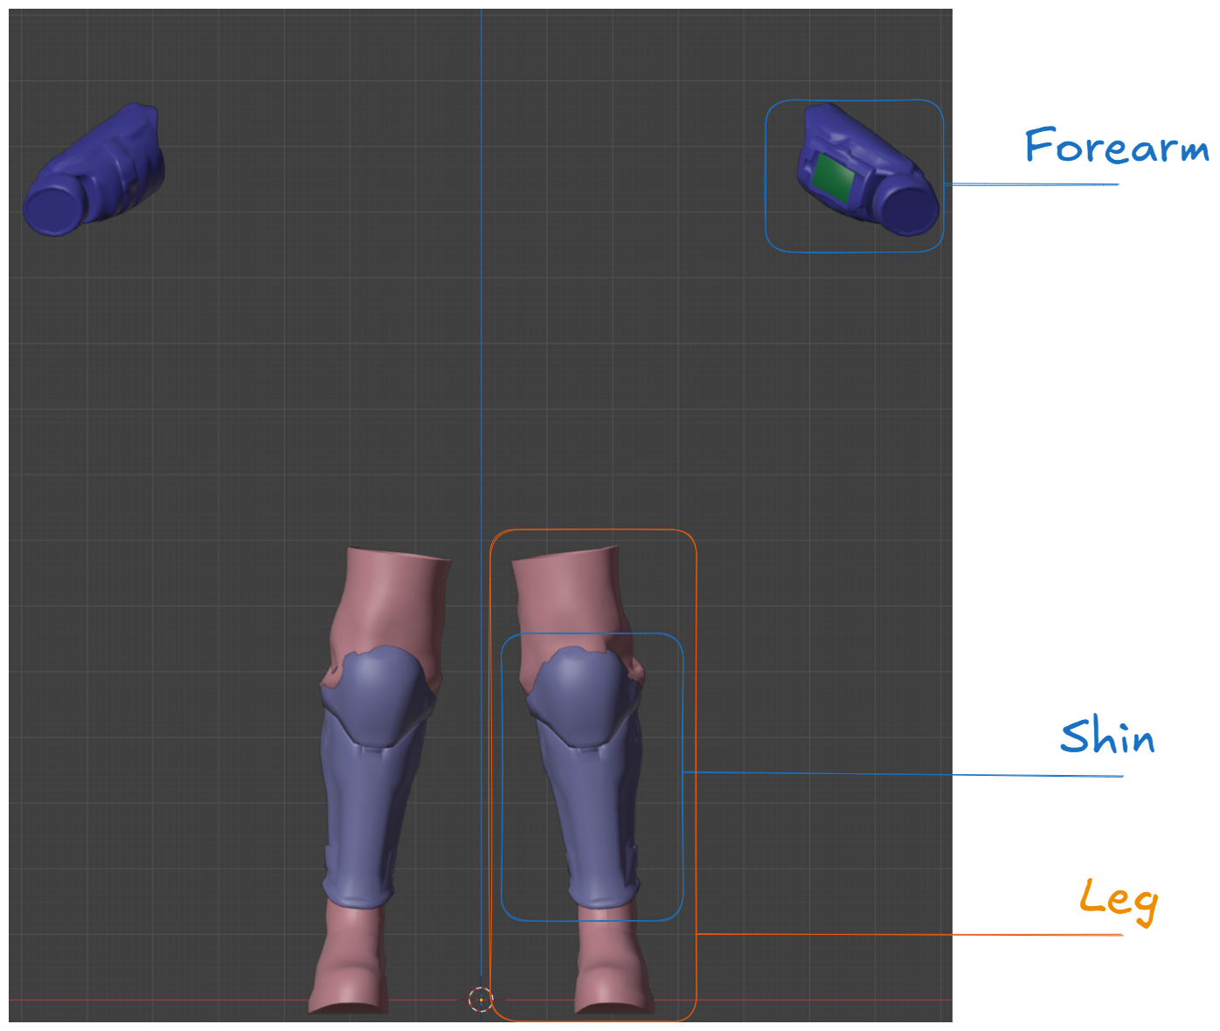
Task: Click the circular end cap of left forearm
Action: point(52,210)
